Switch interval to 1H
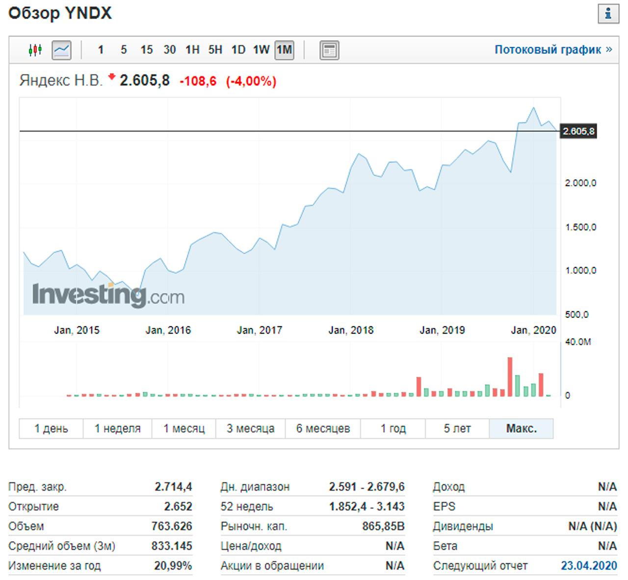Screen dimensions: 628x580 (x=192, y=50)
